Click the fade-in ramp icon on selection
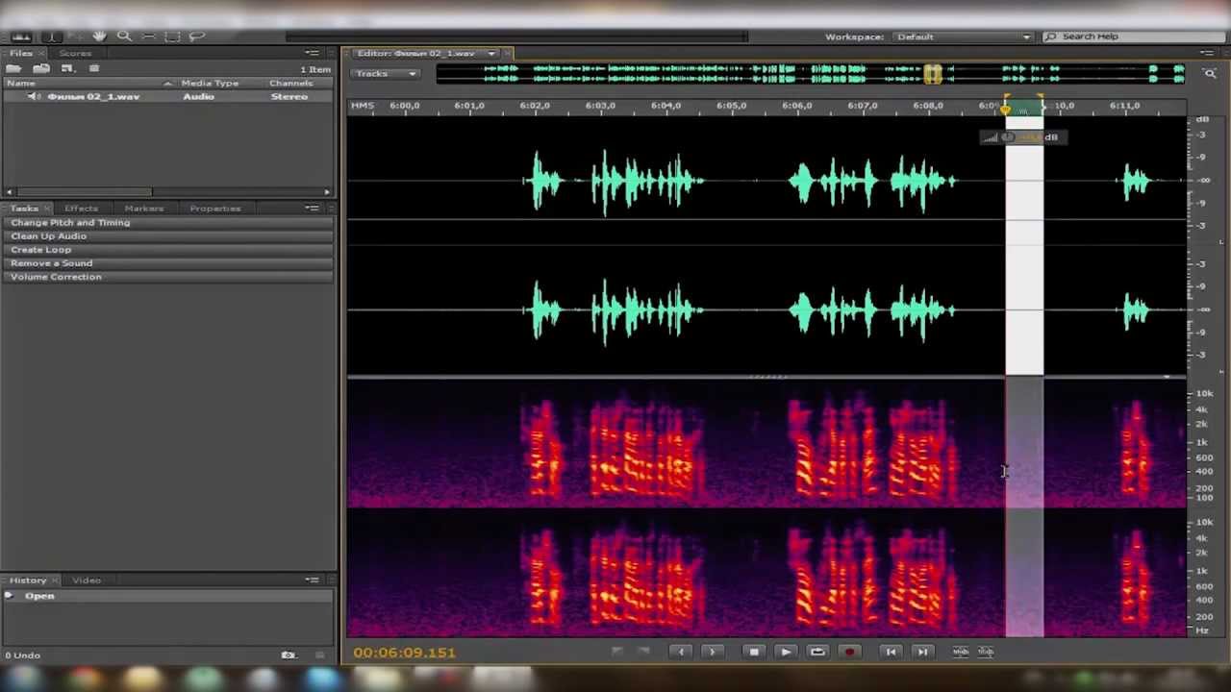Screen dimensions: 1231x692 coord(990,137)
